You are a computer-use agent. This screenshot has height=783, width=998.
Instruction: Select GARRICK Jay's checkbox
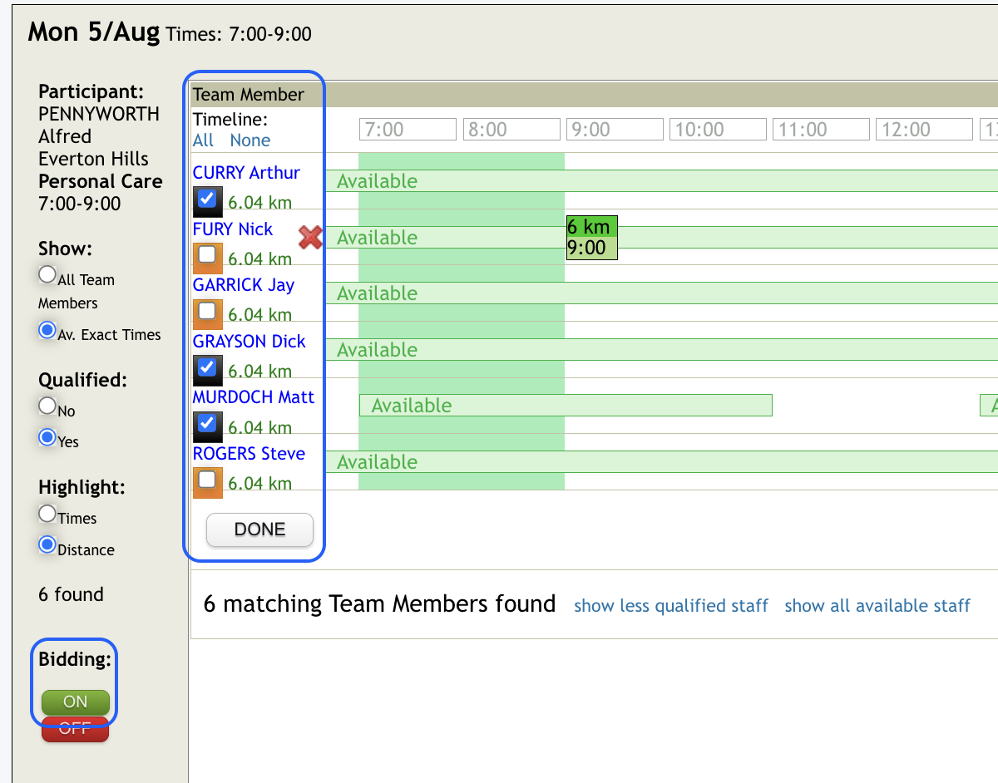point(207,312)
